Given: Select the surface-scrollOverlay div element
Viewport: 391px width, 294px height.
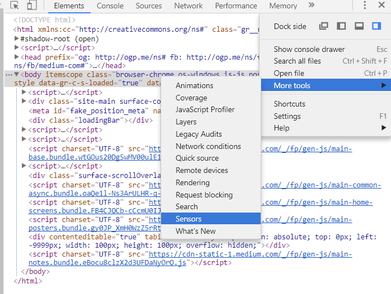Looking at the screenshot, I should pyautogui.click(x=95, y=175).
